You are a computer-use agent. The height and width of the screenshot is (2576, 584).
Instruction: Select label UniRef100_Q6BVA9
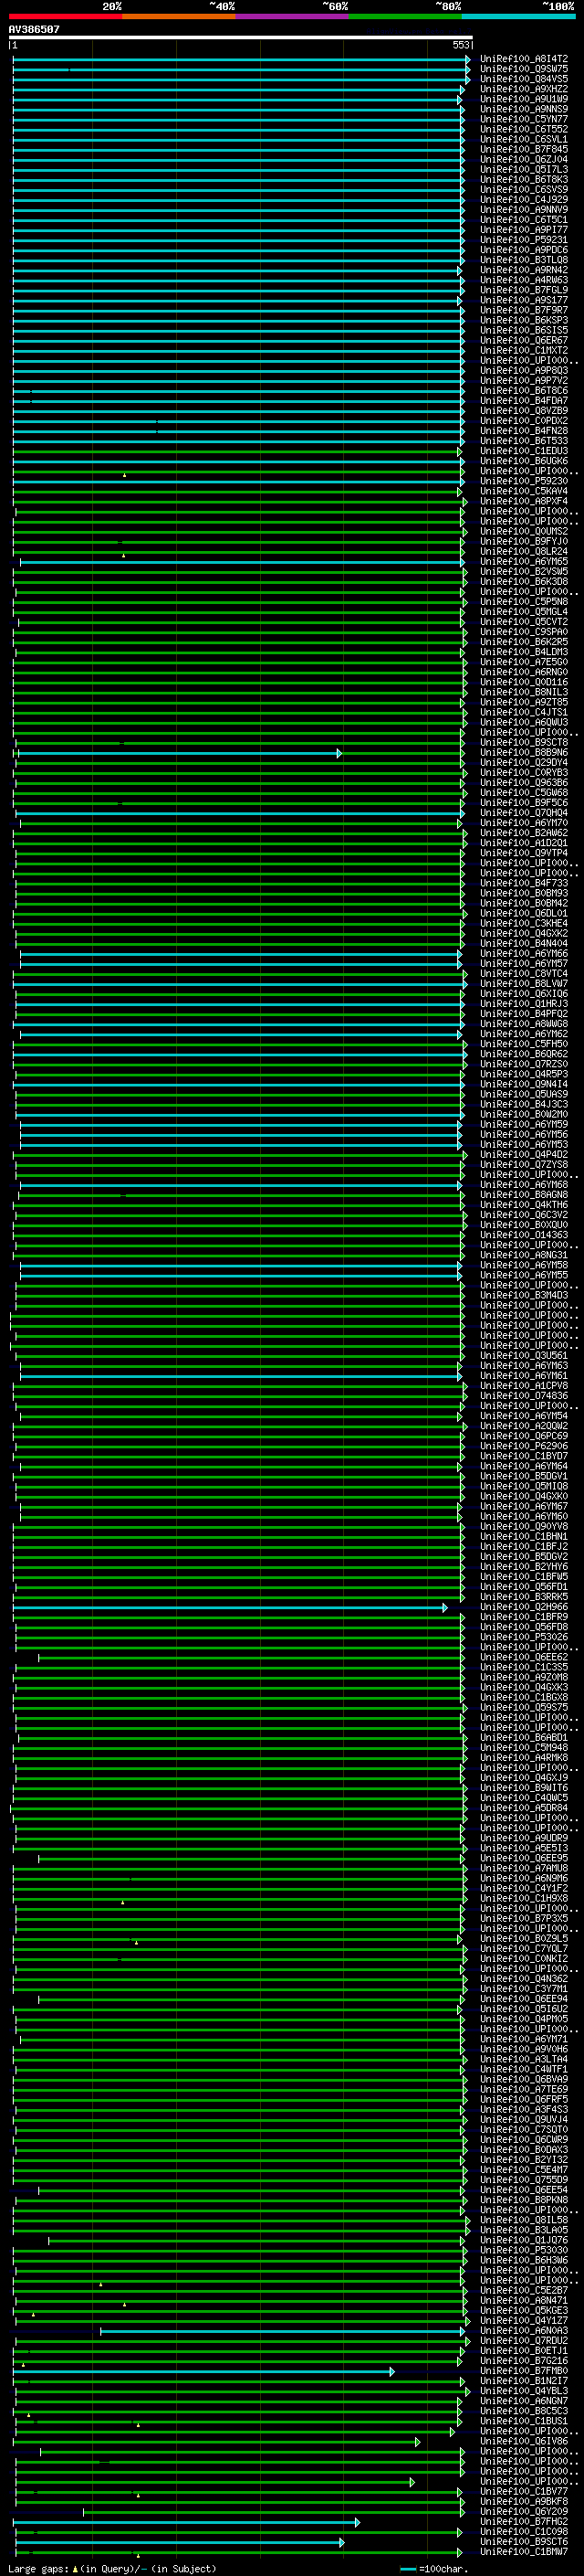click(523, 2079)
